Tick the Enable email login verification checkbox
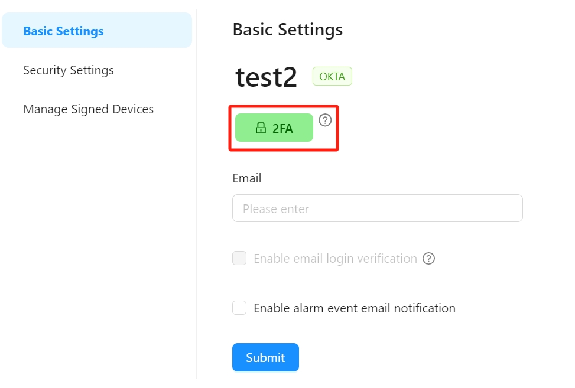575x388 pixels. [x=239, y=258]
